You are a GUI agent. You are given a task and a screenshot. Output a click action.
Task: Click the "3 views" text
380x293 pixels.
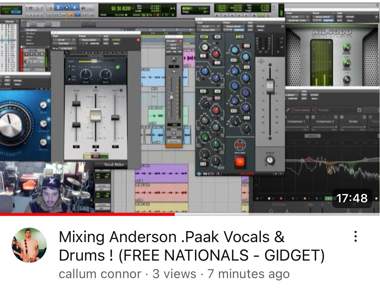pyautogui.click(x=174, y=274)
